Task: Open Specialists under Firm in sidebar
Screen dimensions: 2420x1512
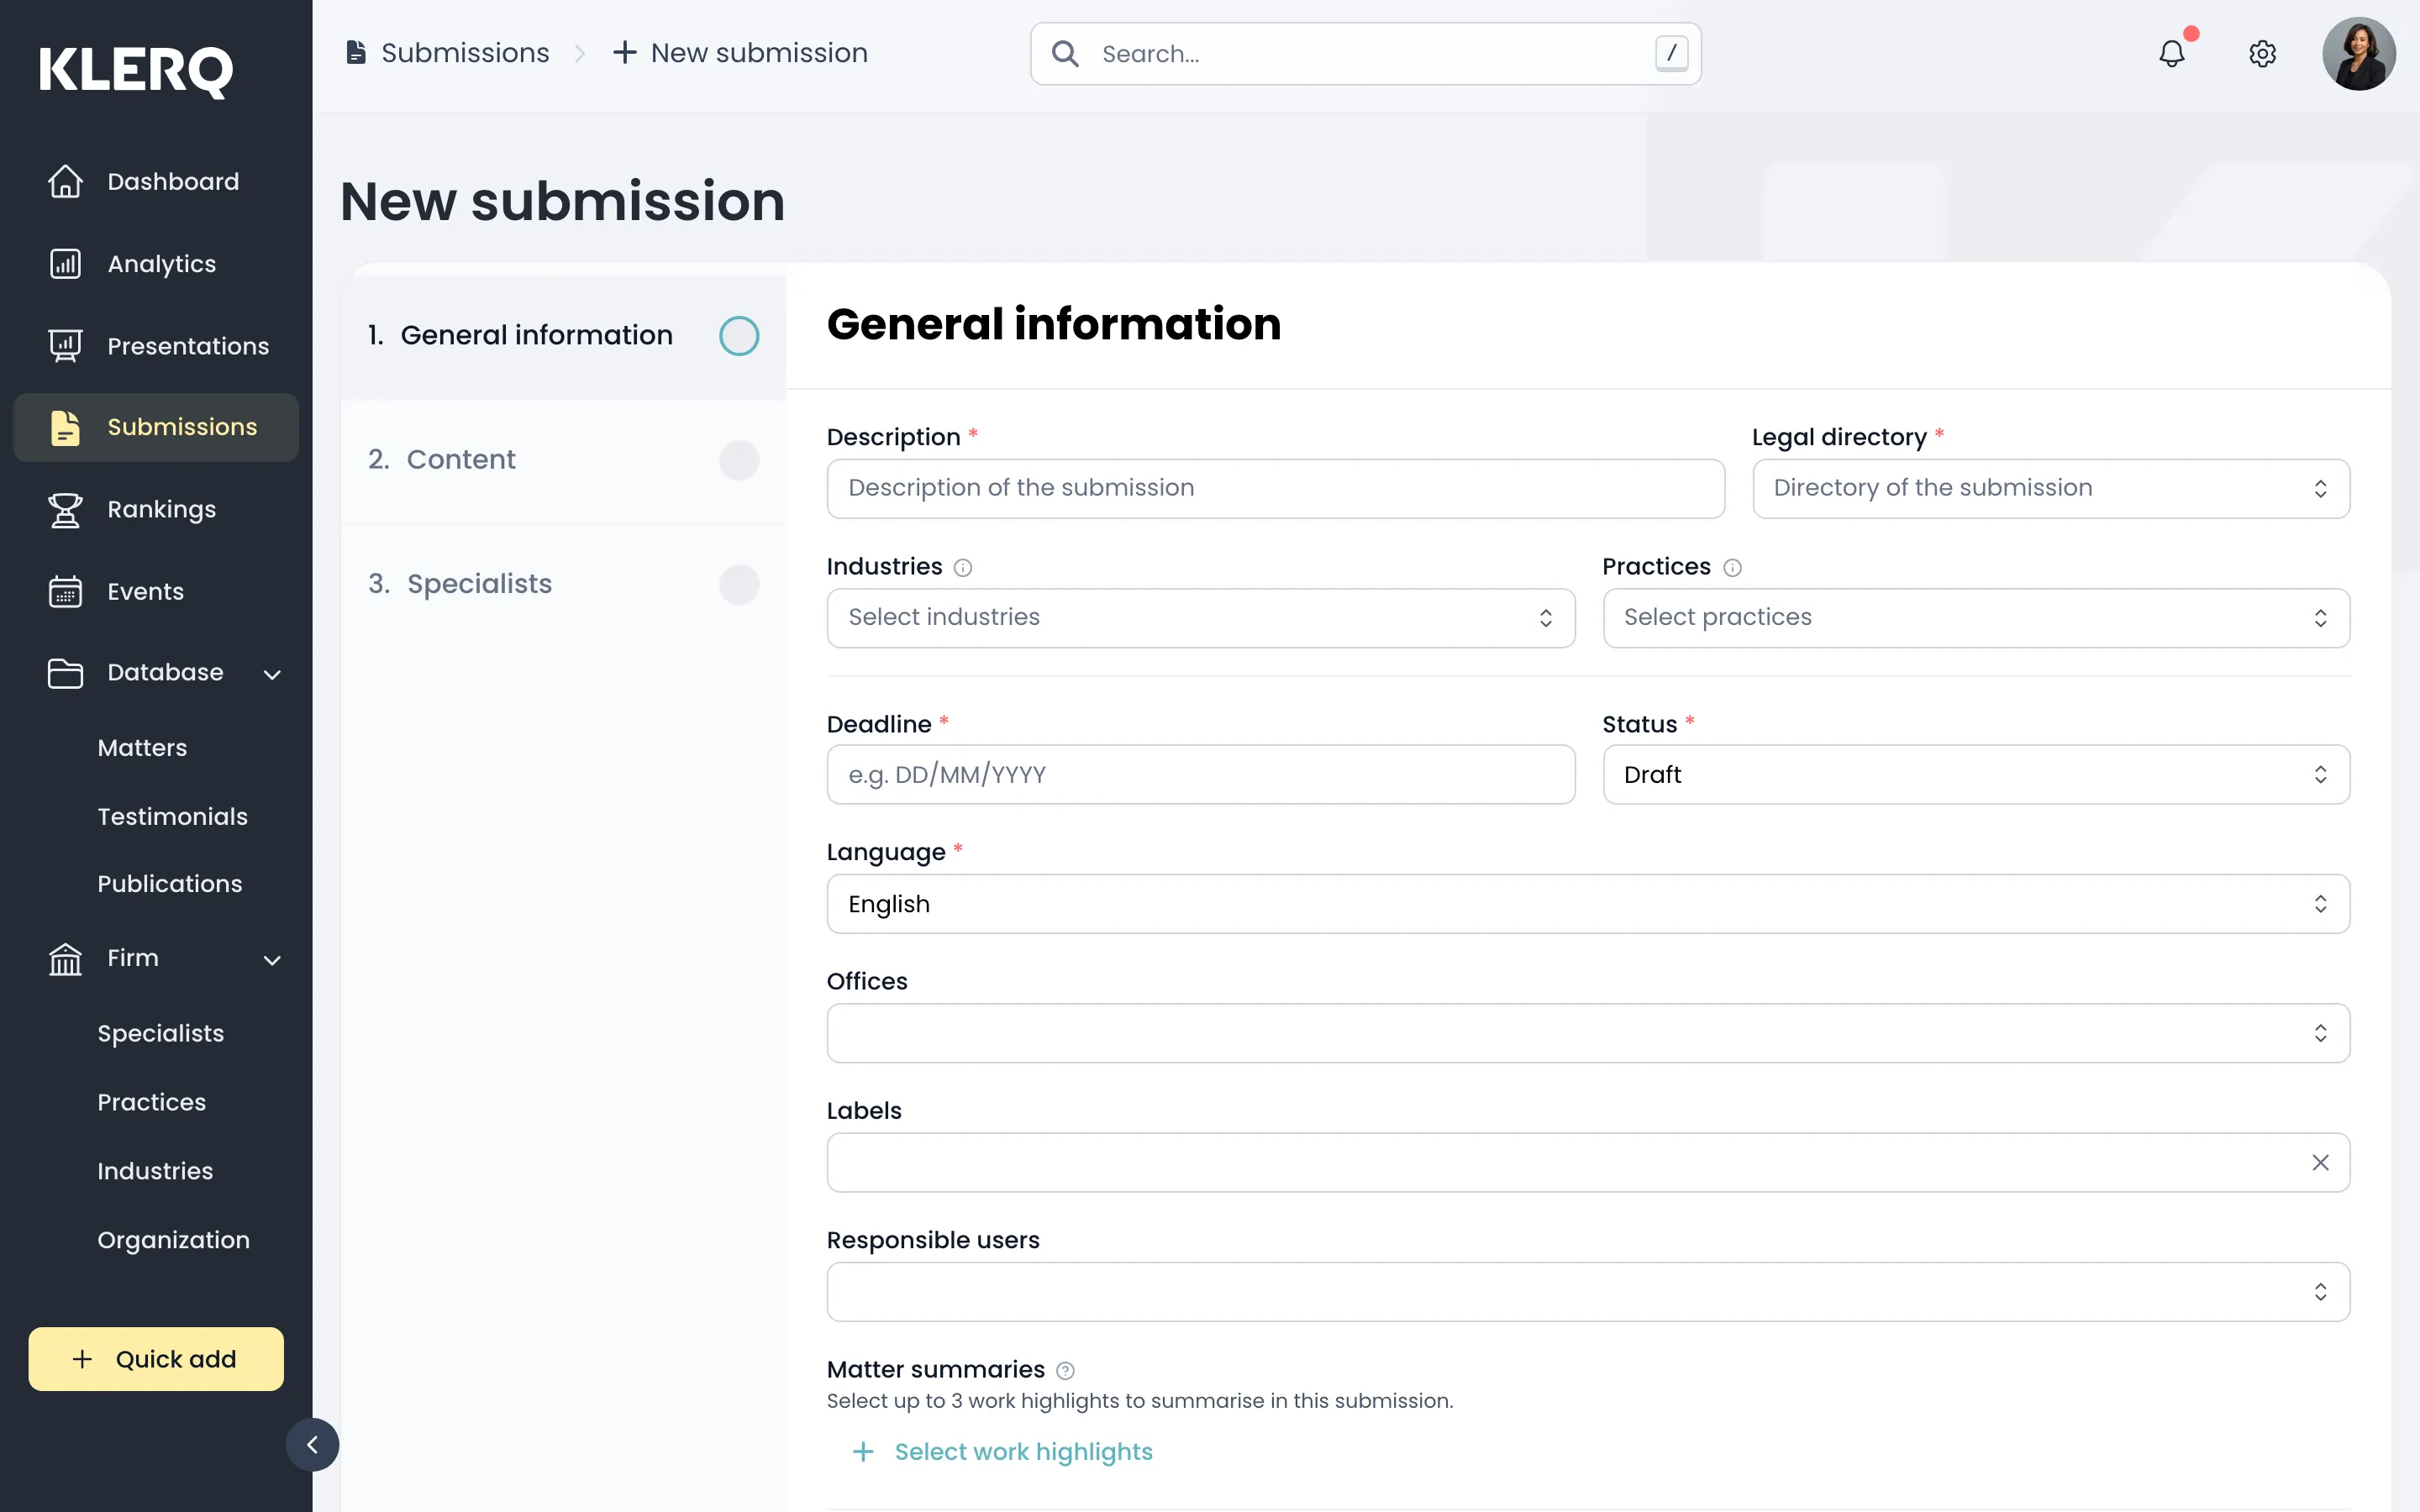Action: (x=161, y=1033)
